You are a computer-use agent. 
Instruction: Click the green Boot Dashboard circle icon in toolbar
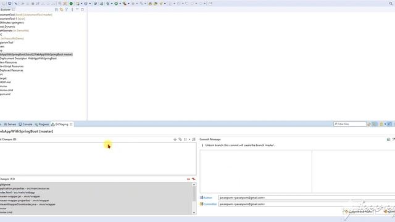[x=71, y=4]
